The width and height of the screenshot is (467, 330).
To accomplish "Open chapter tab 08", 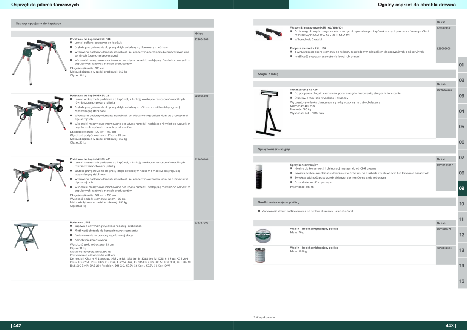I will [462, 173].
